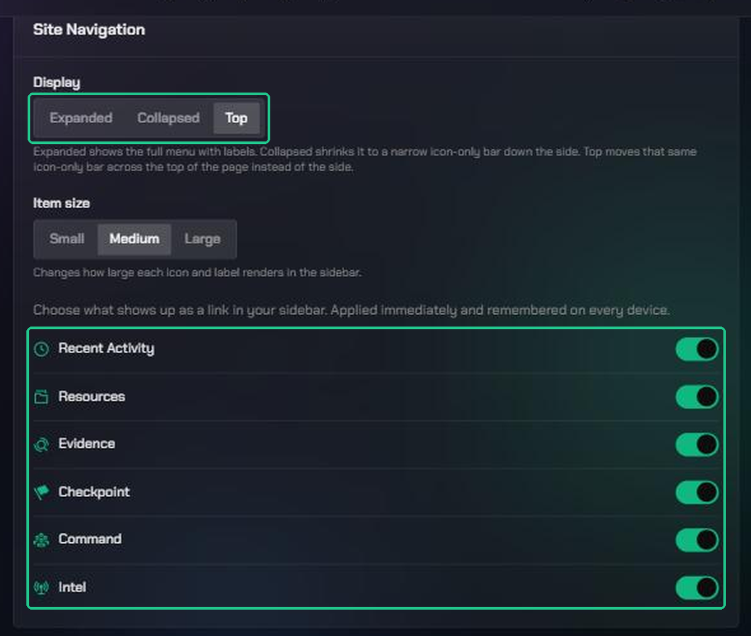This screenshot has width=751, height=636.
Task: Click the Evidence label text
Action: pos(87,443)
